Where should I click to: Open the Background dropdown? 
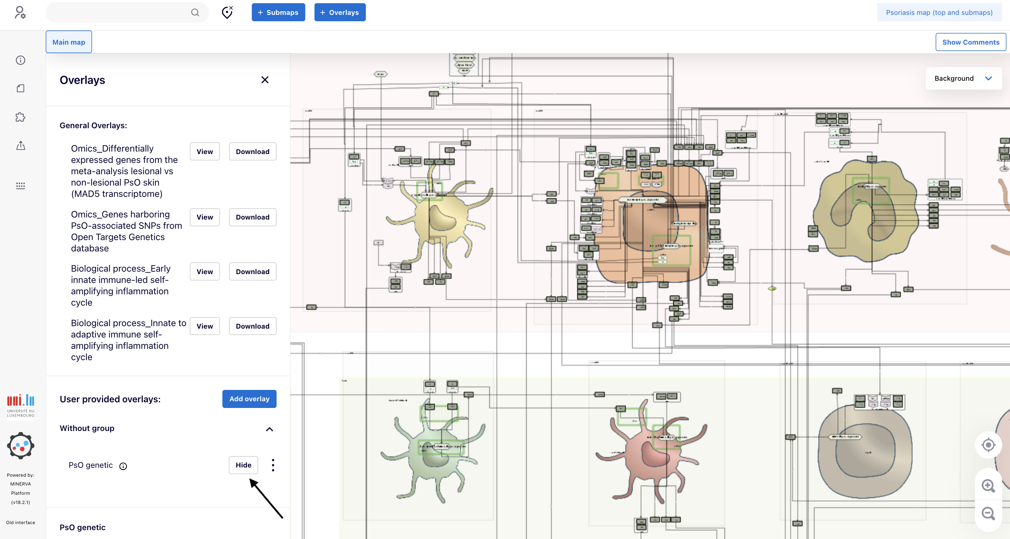(963, 78)
